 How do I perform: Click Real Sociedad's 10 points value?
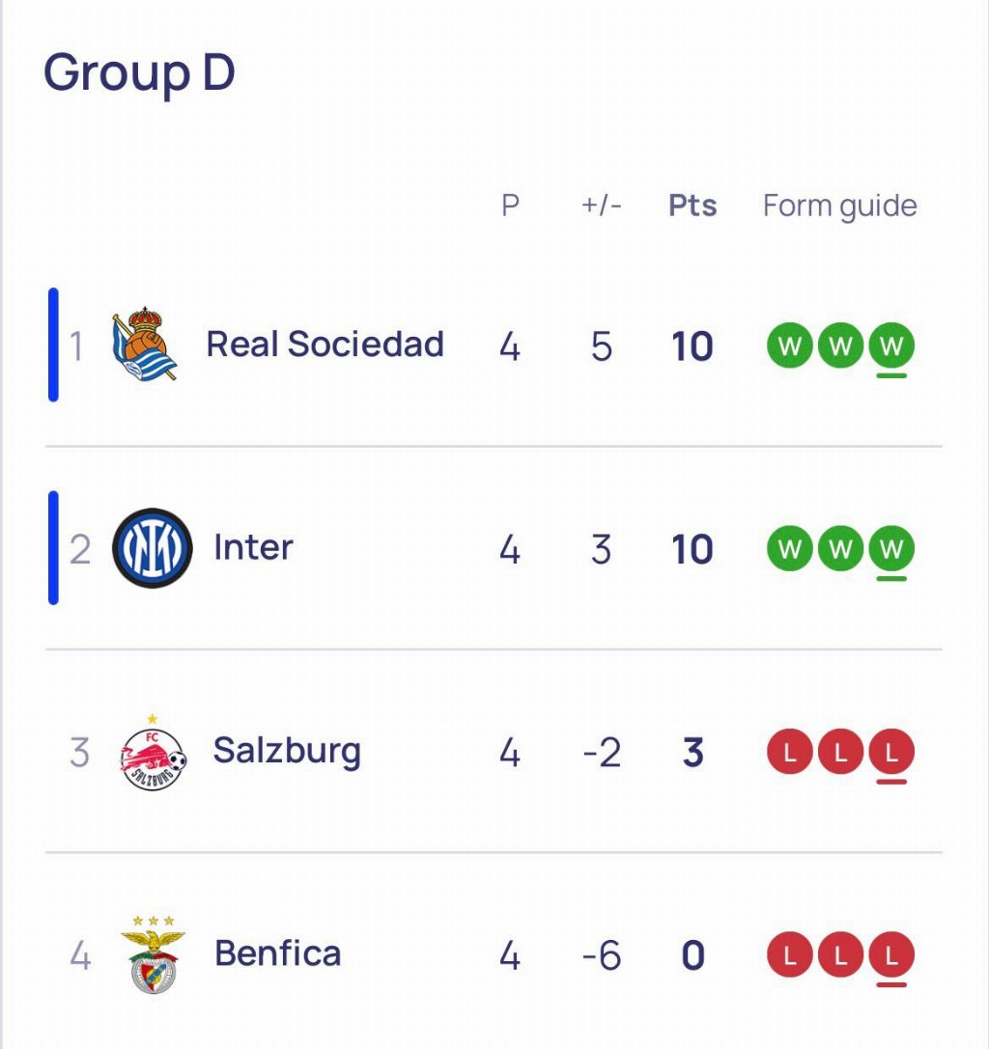click(692, 347)
